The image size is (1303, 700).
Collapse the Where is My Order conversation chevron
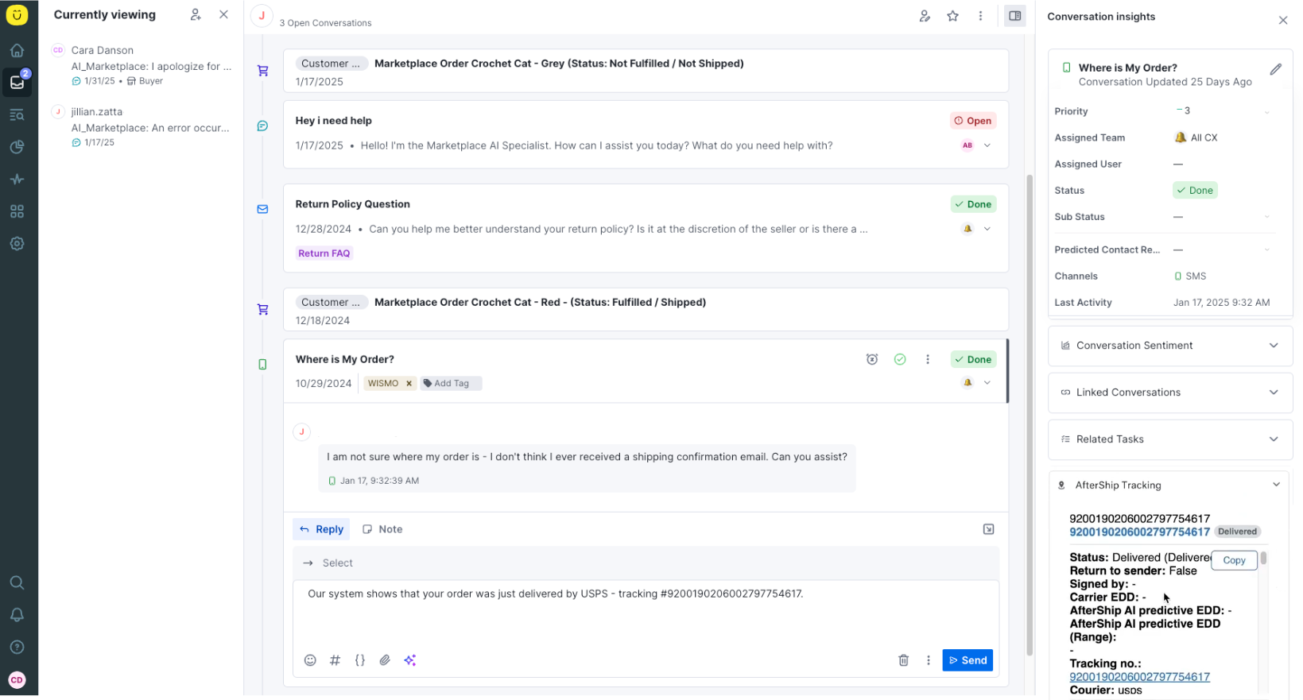987,383
